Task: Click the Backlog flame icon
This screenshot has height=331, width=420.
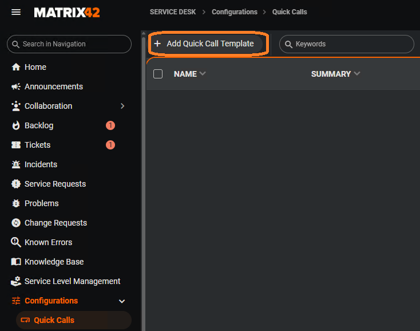Action: (x=16, y=125)
